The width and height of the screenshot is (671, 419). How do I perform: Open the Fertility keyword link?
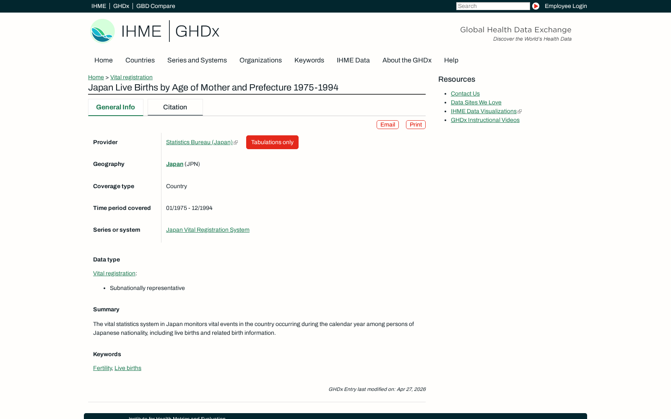pos(102,368)
